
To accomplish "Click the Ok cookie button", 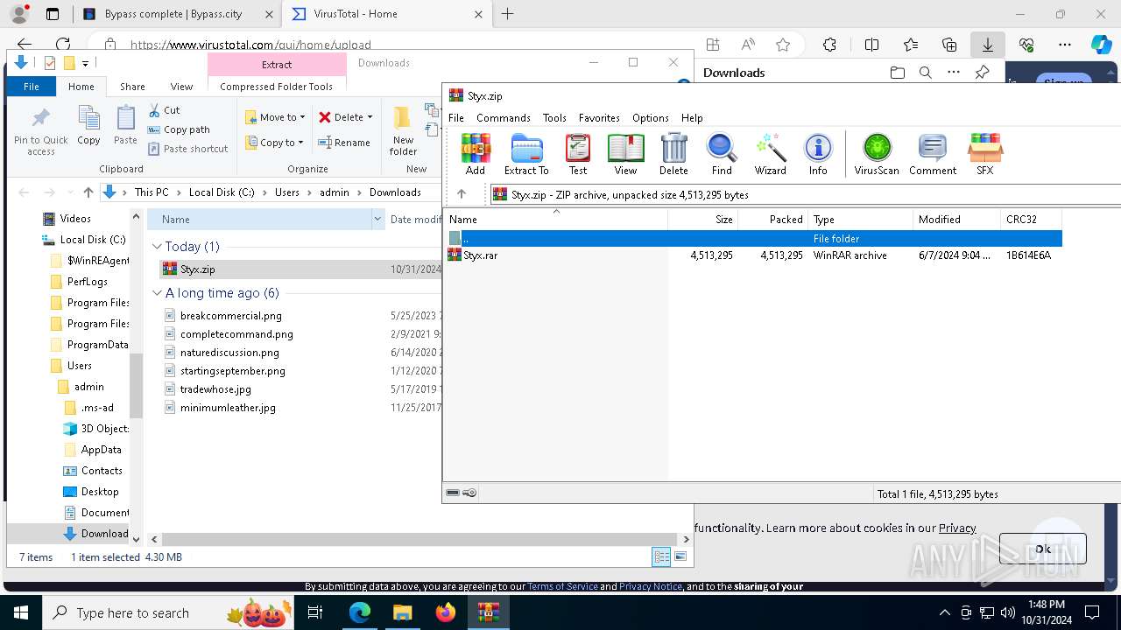I will click(1042, 549).
